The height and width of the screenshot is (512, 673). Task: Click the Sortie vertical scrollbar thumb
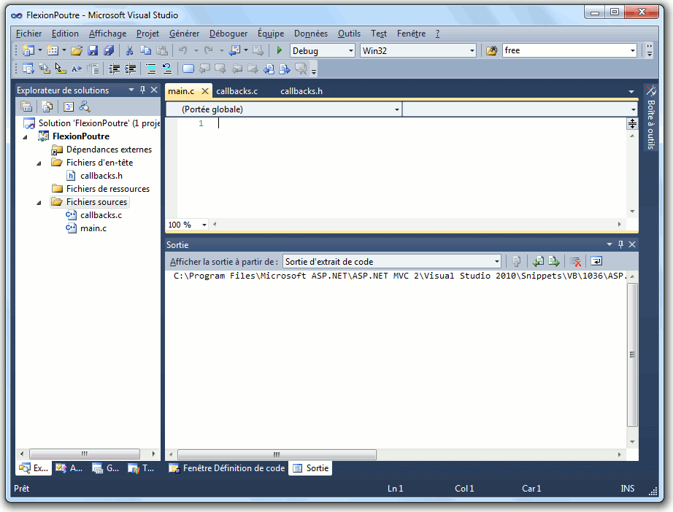(632, 354)
